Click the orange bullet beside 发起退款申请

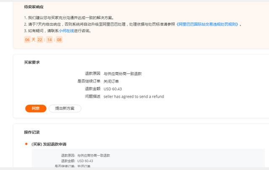click(x=26, y=144)
